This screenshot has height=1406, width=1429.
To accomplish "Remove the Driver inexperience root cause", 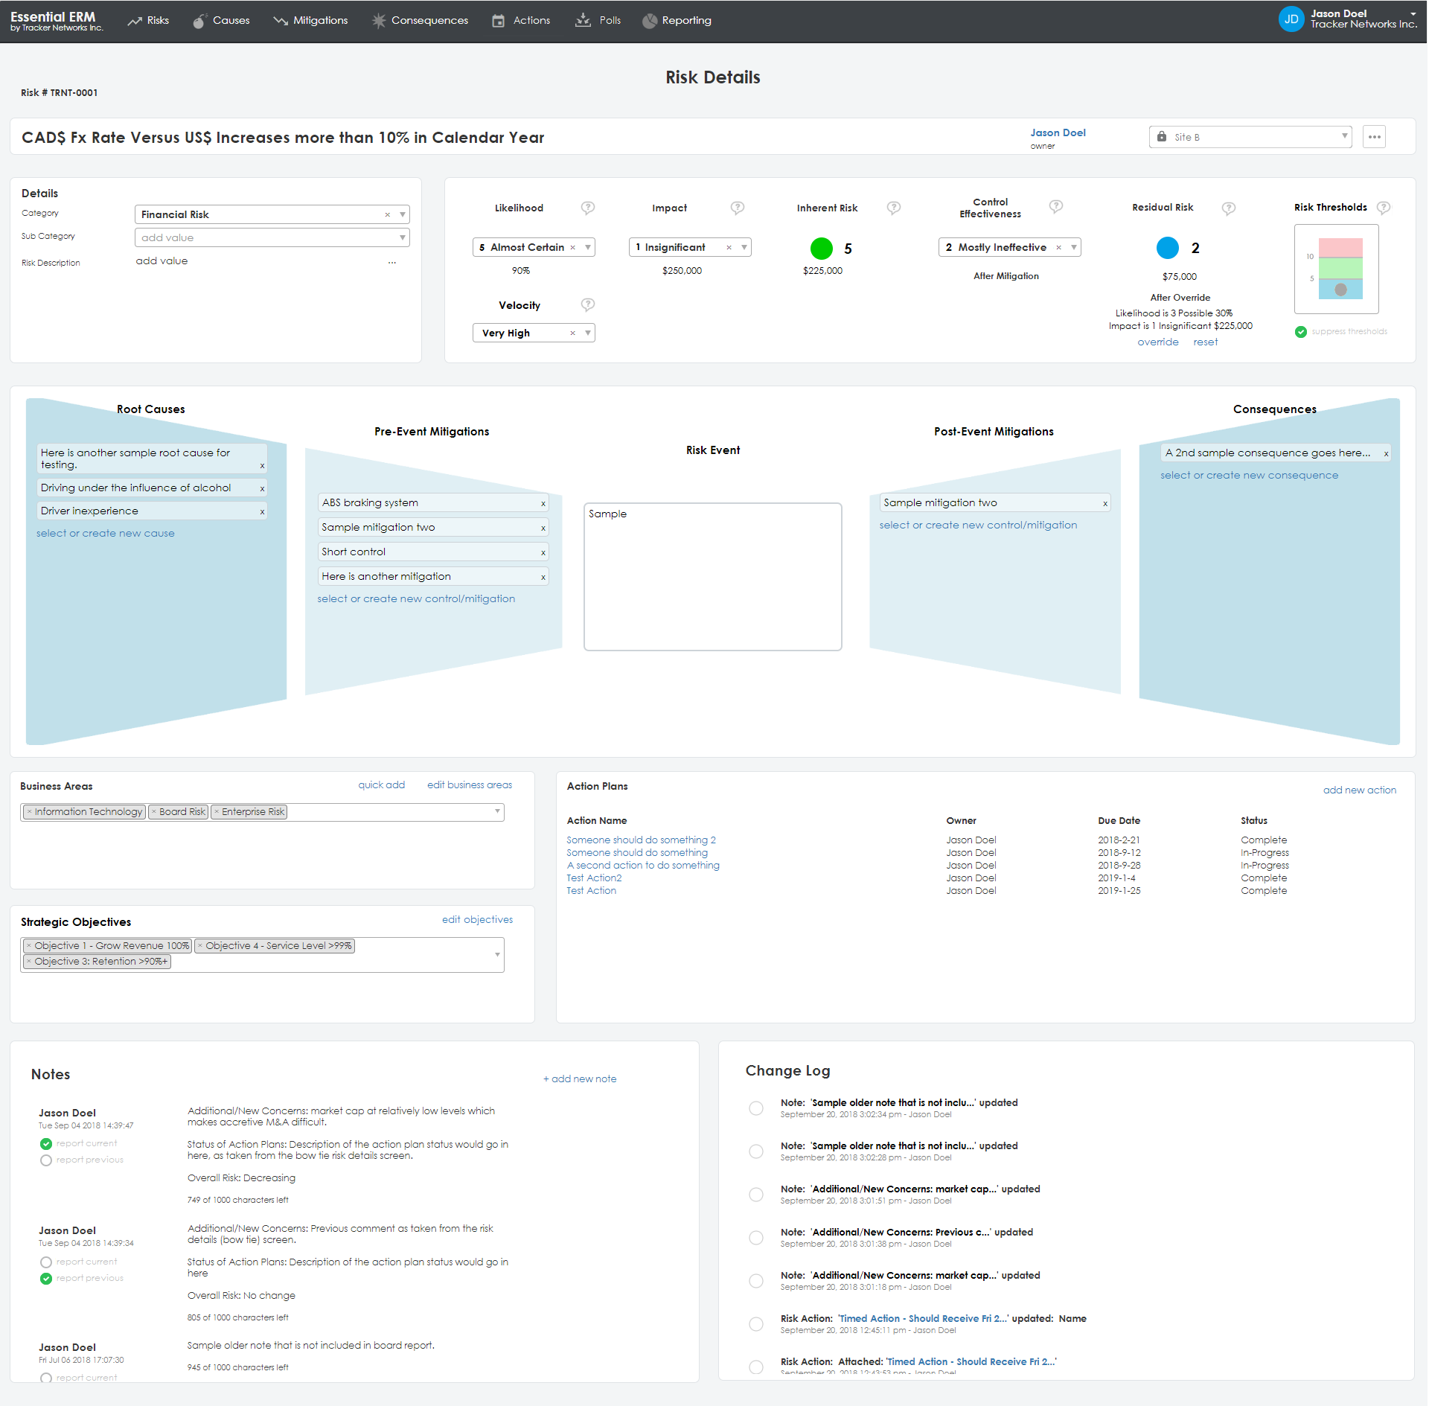I will click(262, 512).
